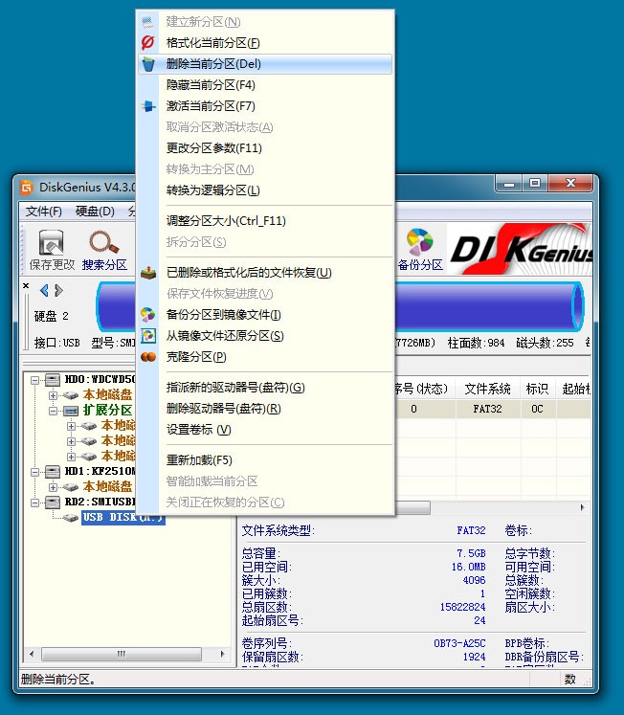Open the 文件(F) menu
Viewport: 624px width, 715px height.
(43, 212)
